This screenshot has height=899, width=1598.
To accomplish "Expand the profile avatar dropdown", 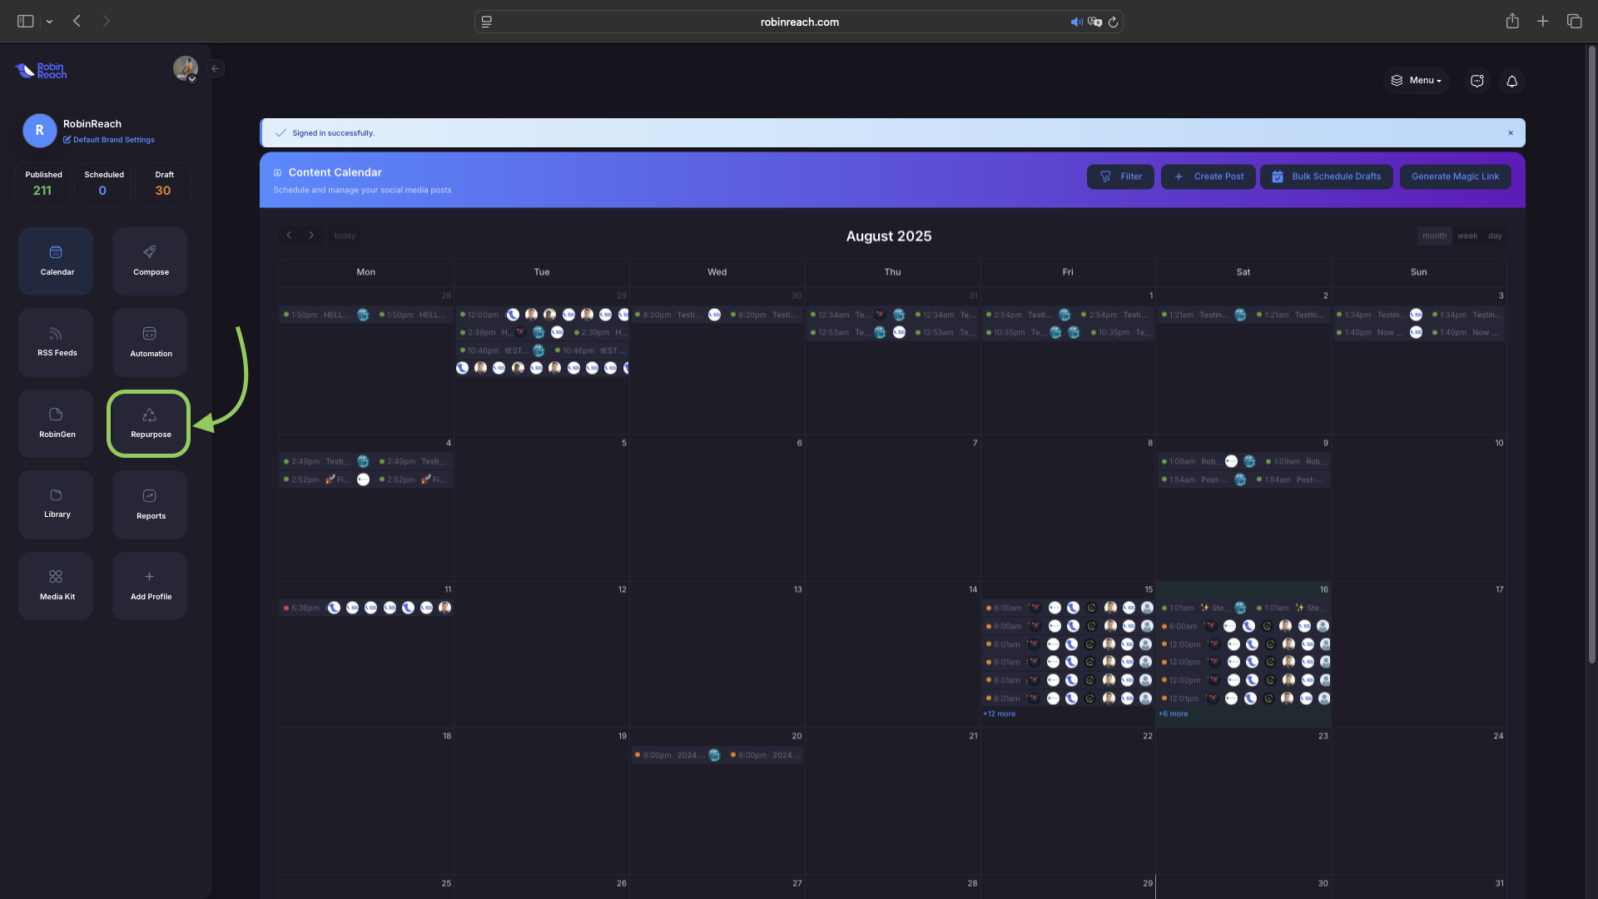I will (x=186, y=69).
